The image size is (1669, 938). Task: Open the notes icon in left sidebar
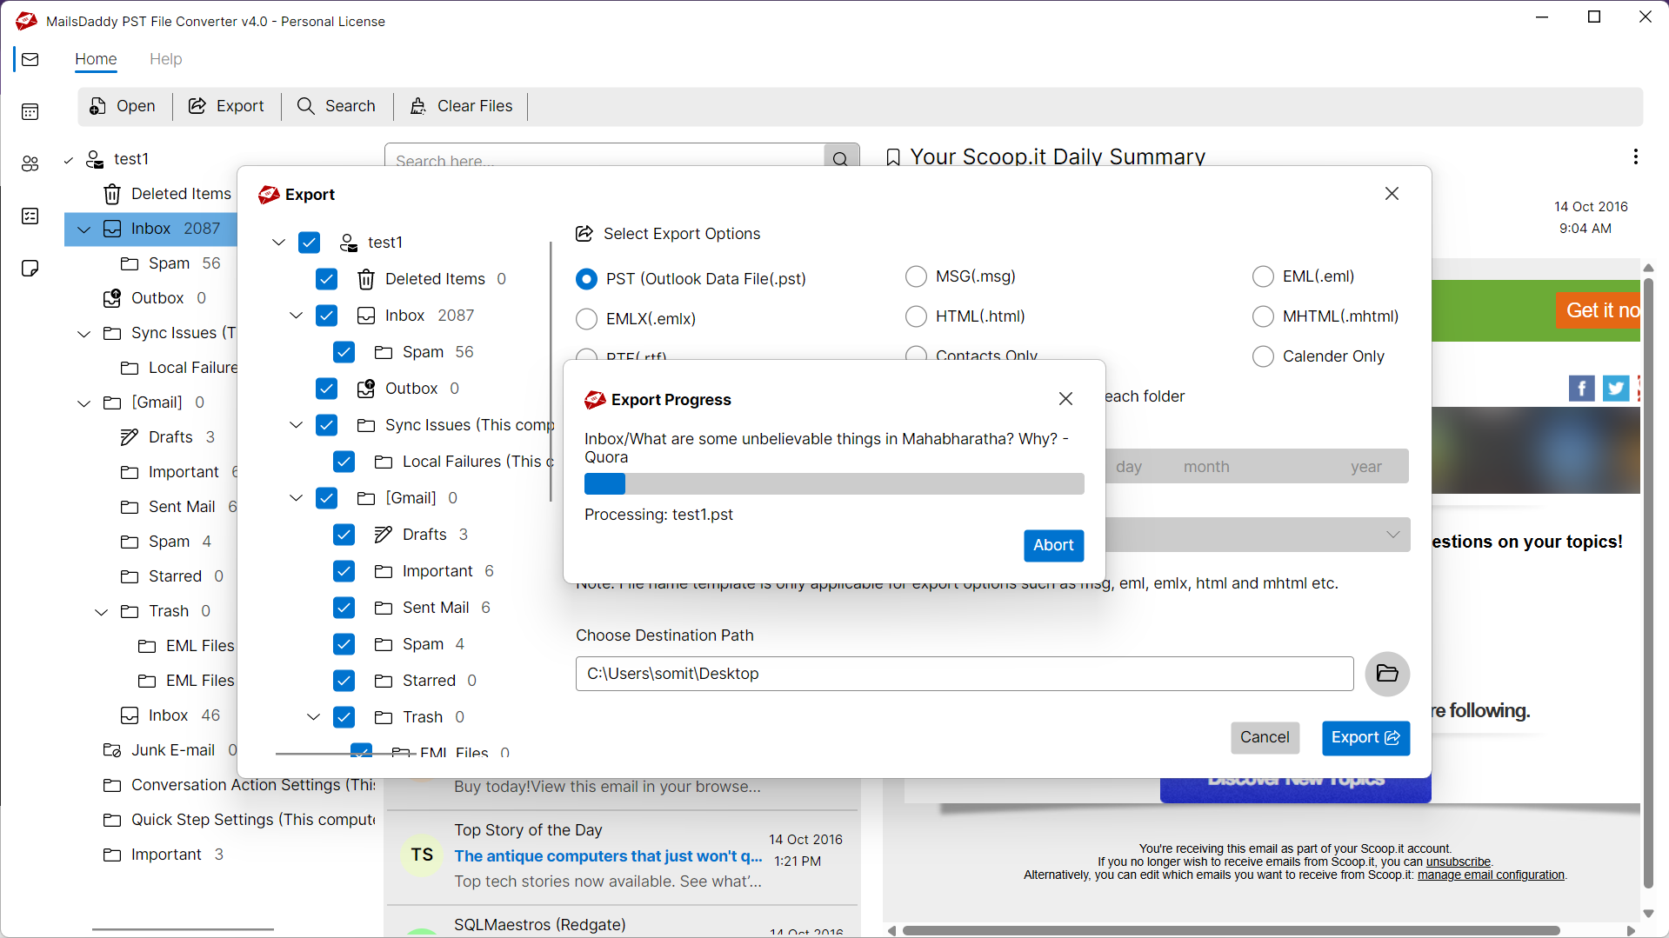pyautogui.click(x=30, y=268)
